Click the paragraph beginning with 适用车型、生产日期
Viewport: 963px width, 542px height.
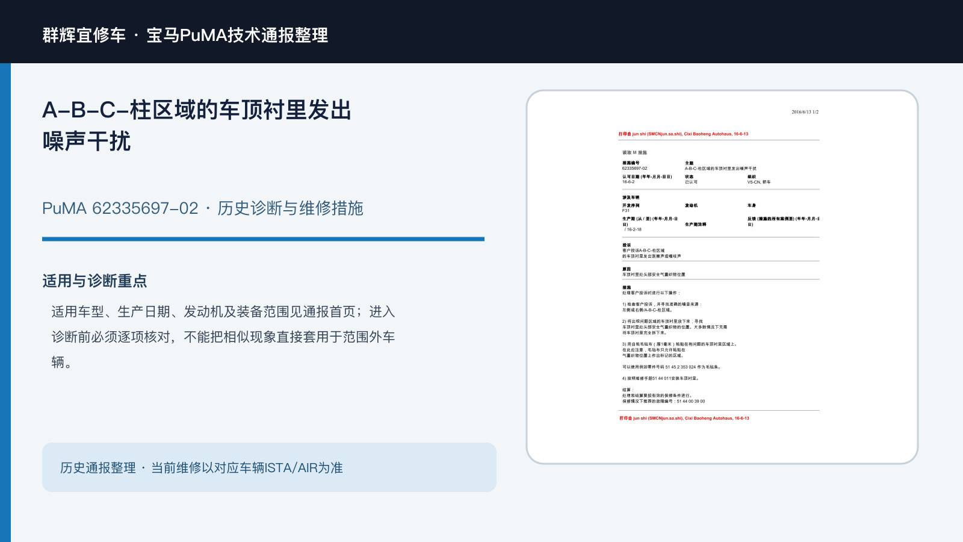(x=223, y=337)
